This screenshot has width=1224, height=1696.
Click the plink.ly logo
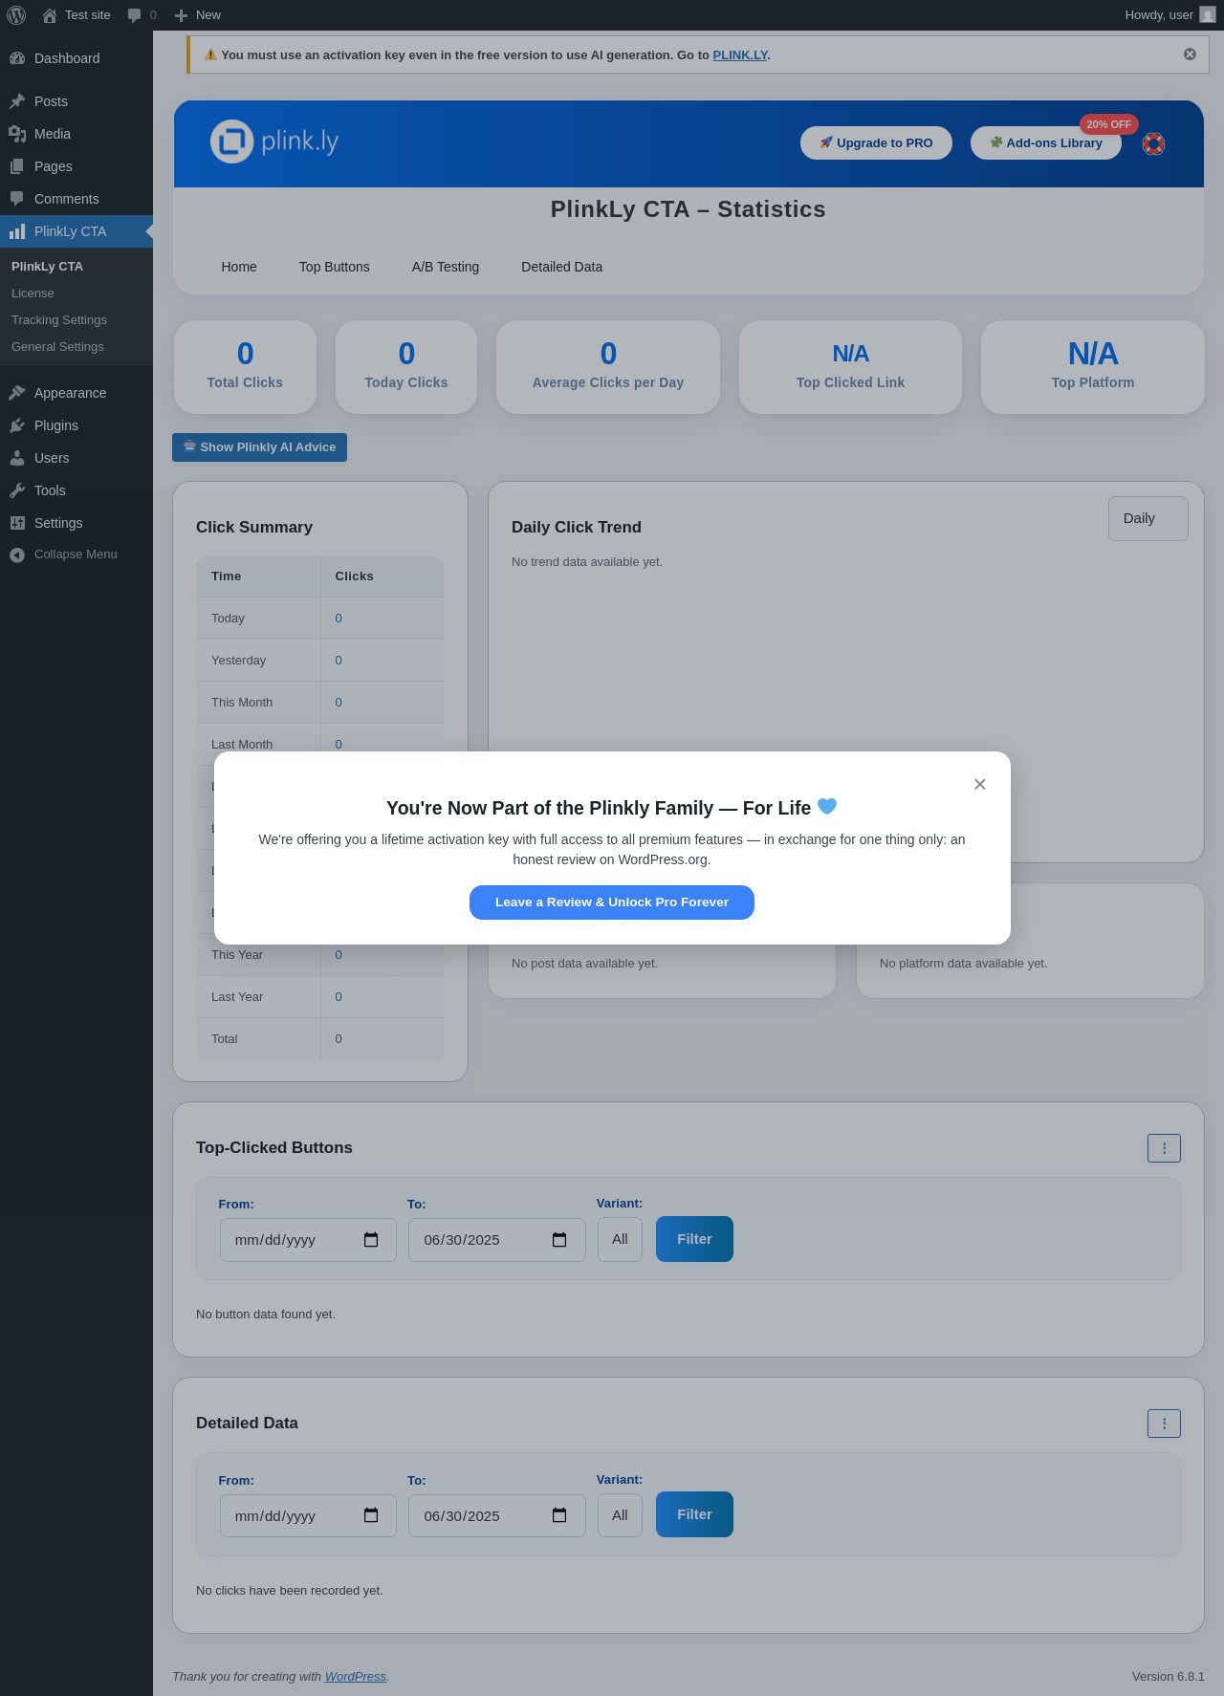274,141
